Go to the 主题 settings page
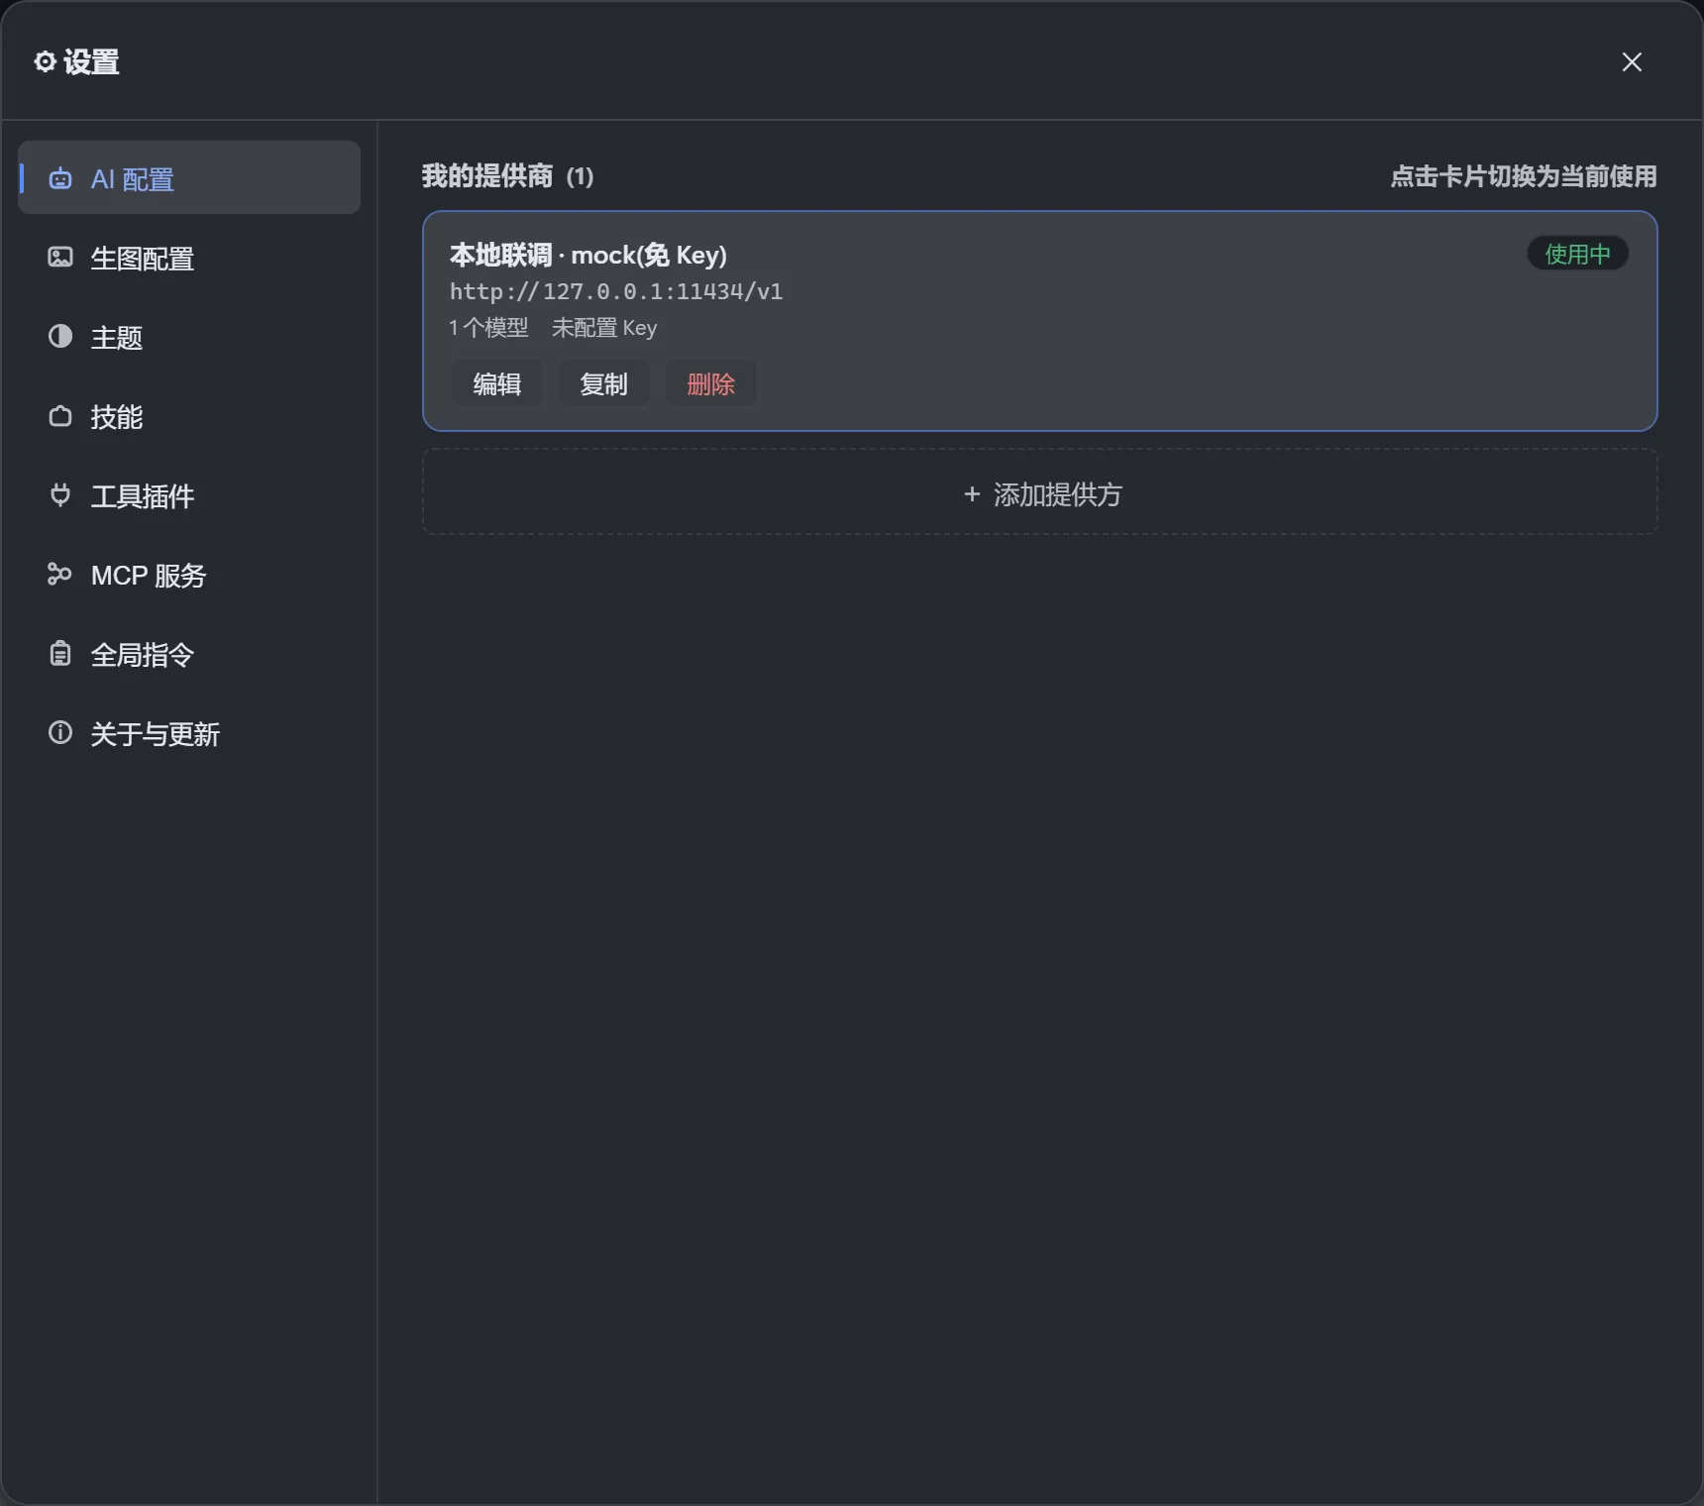 pyautogui.click(x=189, y=337)
